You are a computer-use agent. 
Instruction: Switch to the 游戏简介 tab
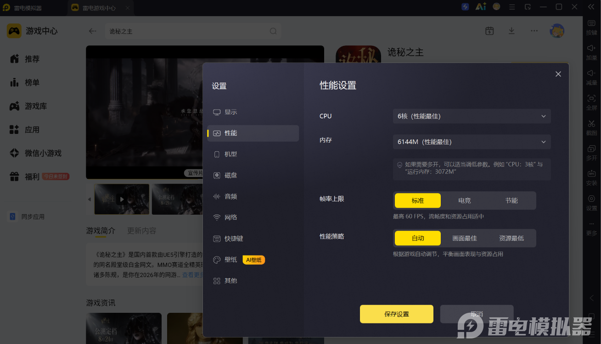[101, 230]
